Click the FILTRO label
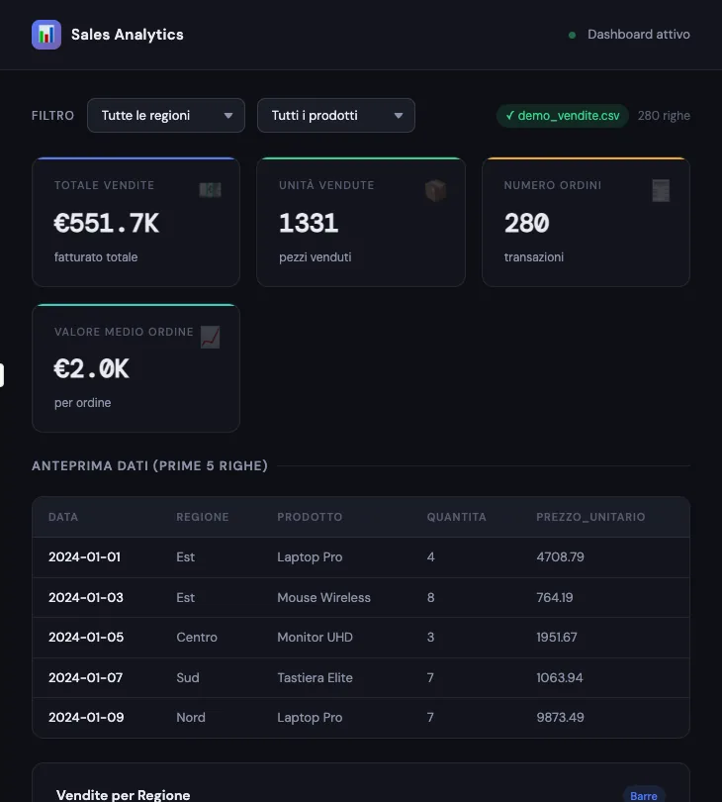Image resolution: width=722 pixels, height=802 pixels. [x=52, y=116]
